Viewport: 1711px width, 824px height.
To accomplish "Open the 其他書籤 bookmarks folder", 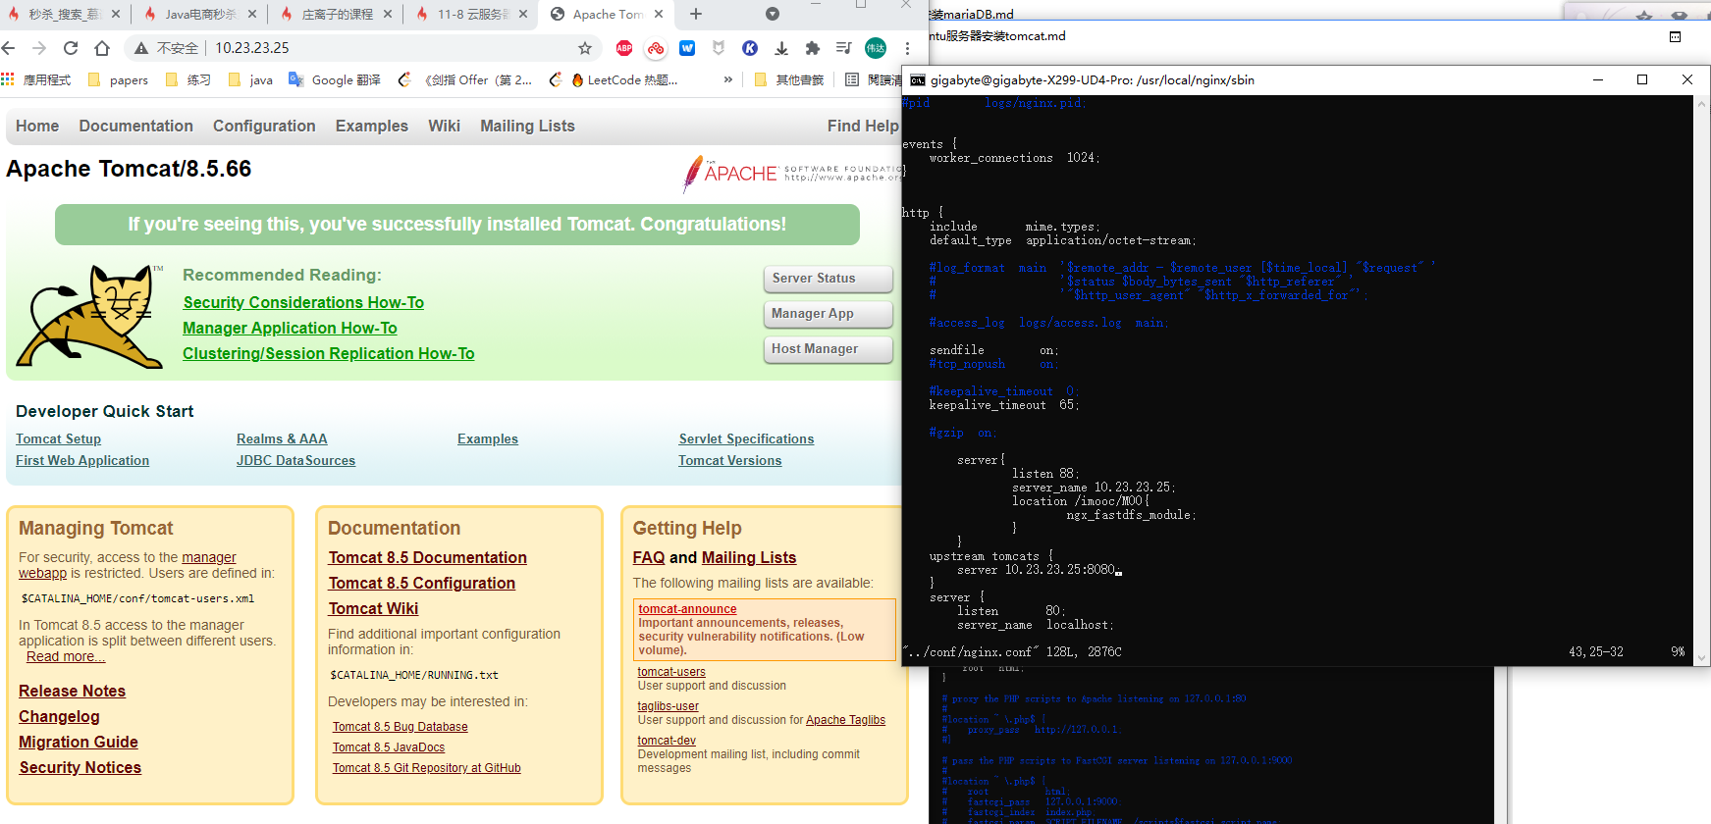I will click(789, 79).
